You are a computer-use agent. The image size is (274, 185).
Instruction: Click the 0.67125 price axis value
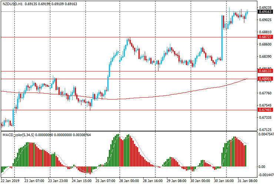pyautogui.click(x=265, y=129)
